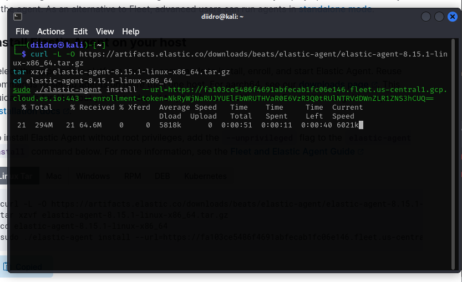Click the 'tar xzvf elastic-agent' command line
The width and height of the screenshot is (462, 282).
121,72
